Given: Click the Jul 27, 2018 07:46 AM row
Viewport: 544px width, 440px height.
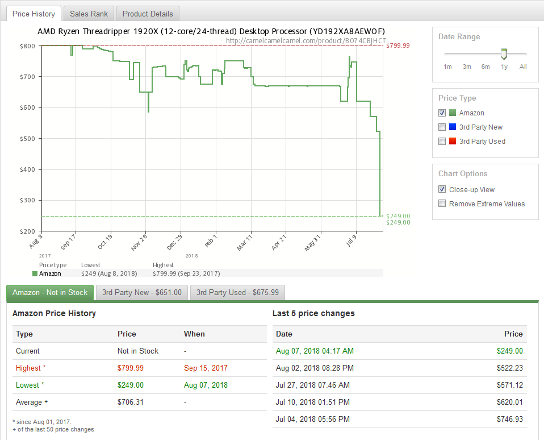Looking at the screenshot, I should point(400,385).
